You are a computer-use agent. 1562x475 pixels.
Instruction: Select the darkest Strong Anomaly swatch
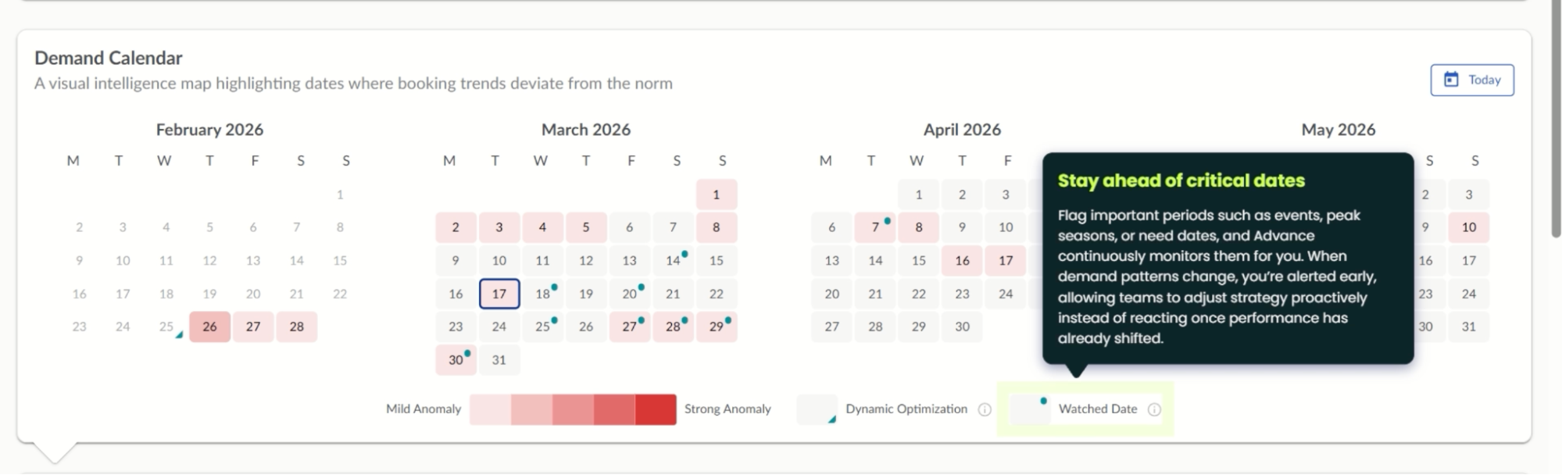click(656, 409)
